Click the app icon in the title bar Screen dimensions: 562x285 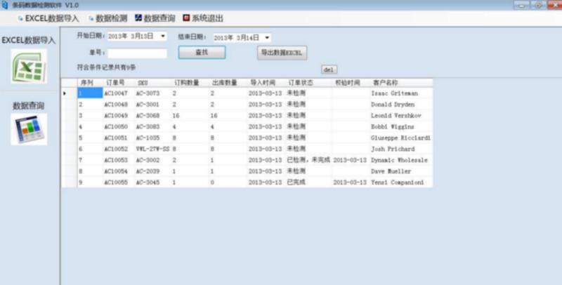5,5
